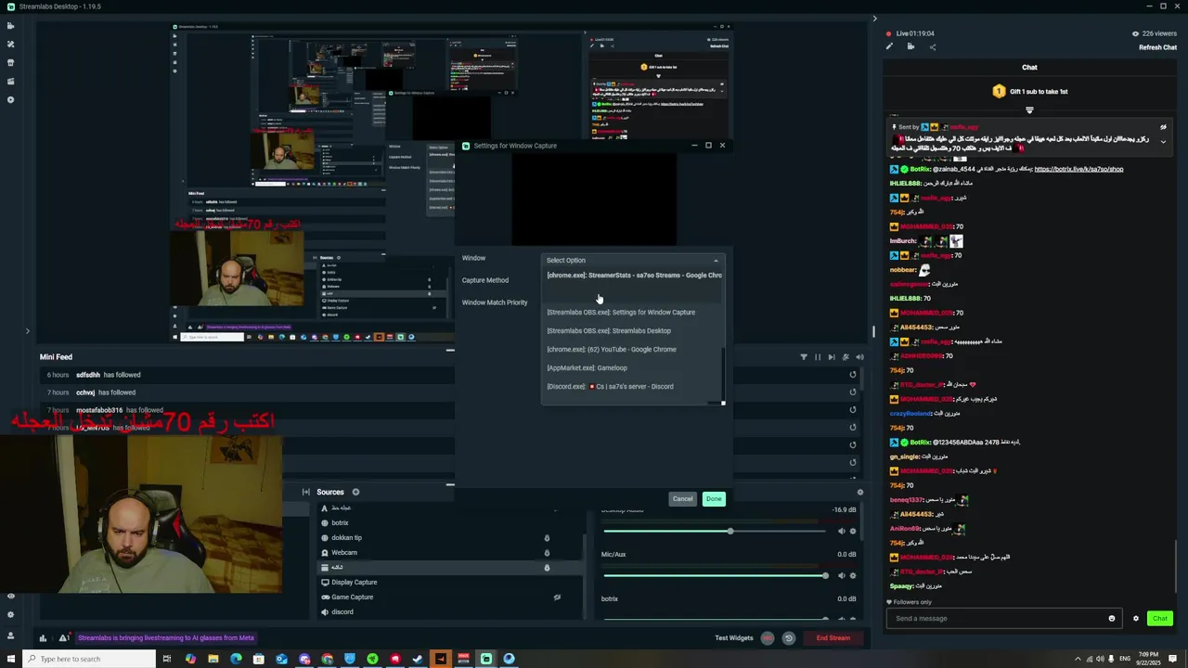Toggle lock on Webcam source
Image resolution: width=1188 pixels, height=668 pixels.
click(547, 553)
